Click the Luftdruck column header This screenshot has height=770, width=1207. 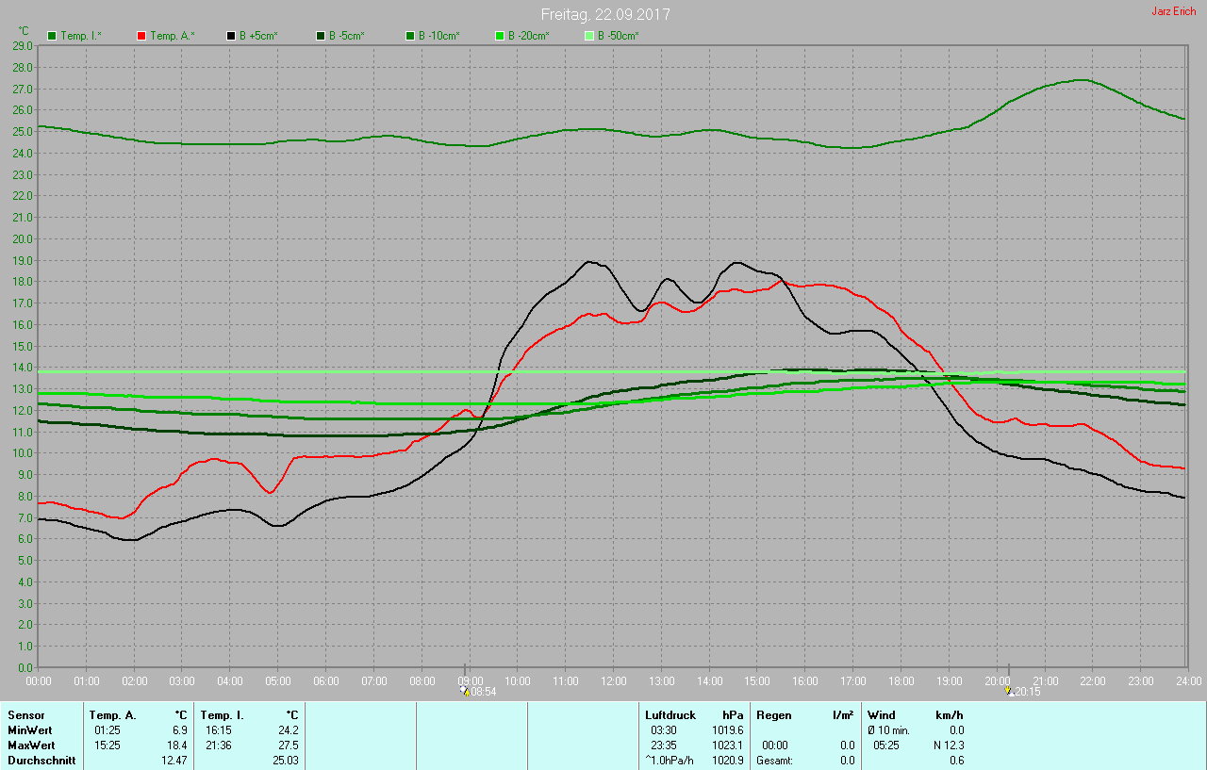[x=670, y=715]
